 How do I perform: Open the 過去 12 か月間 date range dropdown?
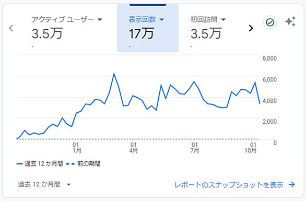pyautogui.click(x=44, y=184)
